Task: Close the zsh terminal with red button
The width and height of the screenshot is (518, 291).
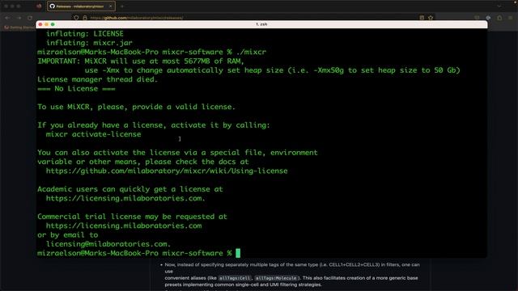Action: click(x=40, y=24)
